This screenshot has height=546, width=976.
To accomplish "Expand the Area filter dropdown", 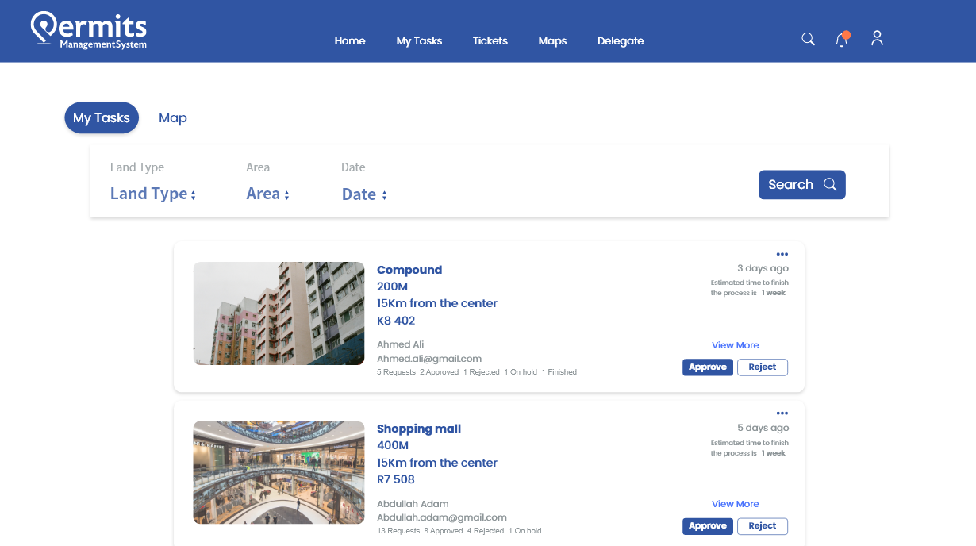I will (267, 194).
